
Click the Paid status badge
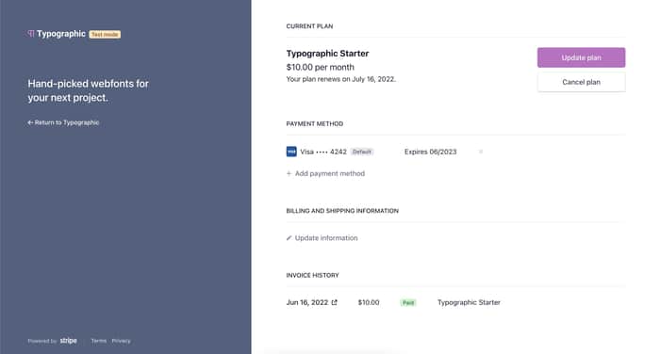click(408, 303)
